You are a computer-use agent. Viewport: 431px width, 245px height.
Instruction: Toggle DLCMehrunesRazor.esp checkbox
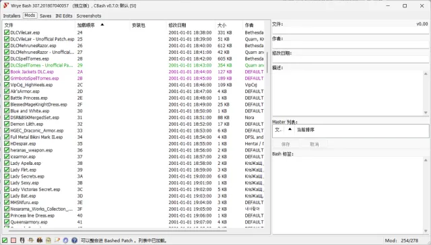(x=7, y=46)
